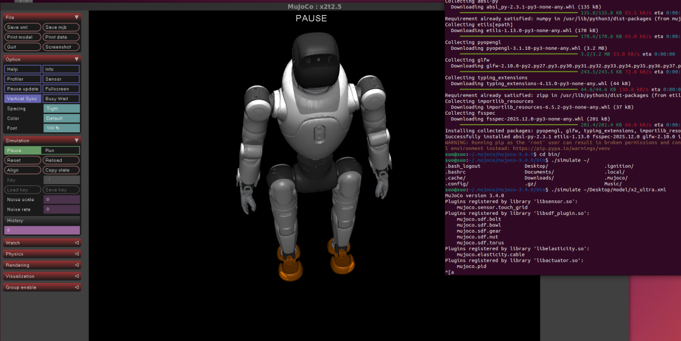Viewport: 681px width, 341px height.
Task: Toggle Fullscreen mode option
Action: (61, 89)
